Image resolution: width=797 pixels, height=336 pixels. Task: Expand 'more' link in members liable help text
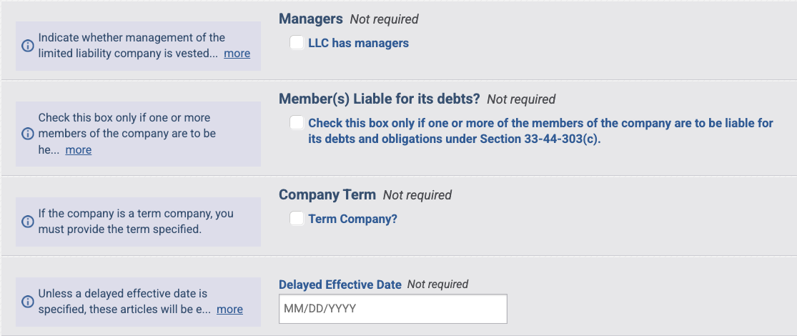(79, 149)
